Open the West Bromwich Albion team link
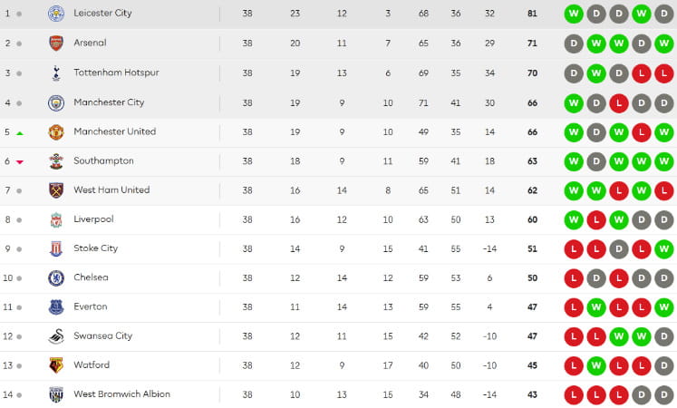677x408 pixels. (121, 393)
